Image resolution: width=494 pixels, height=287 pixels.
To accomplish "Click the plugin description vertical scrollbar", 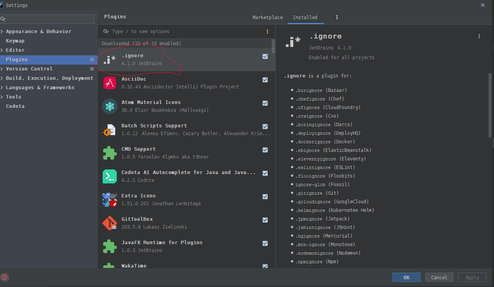I will pyautogui.click(x=490, y=105).
